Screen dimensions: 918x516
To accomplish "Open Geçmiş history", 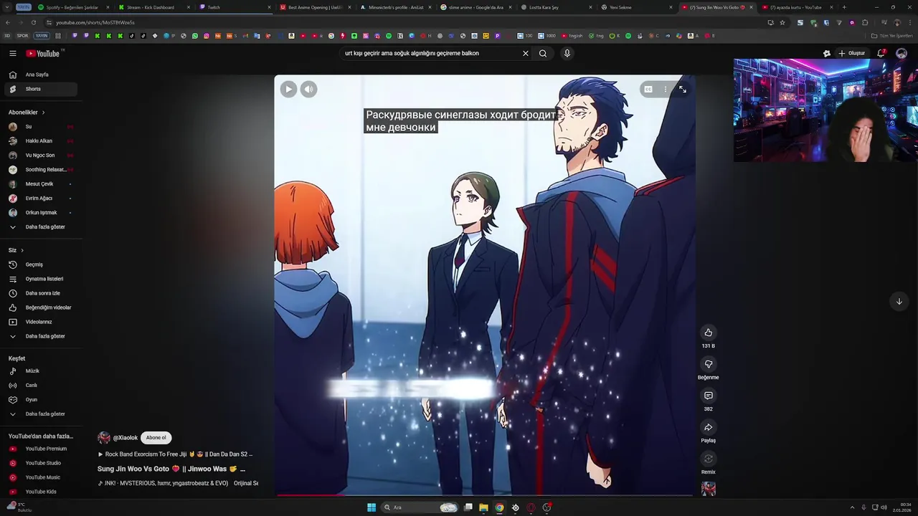I will tap(39, 264).
